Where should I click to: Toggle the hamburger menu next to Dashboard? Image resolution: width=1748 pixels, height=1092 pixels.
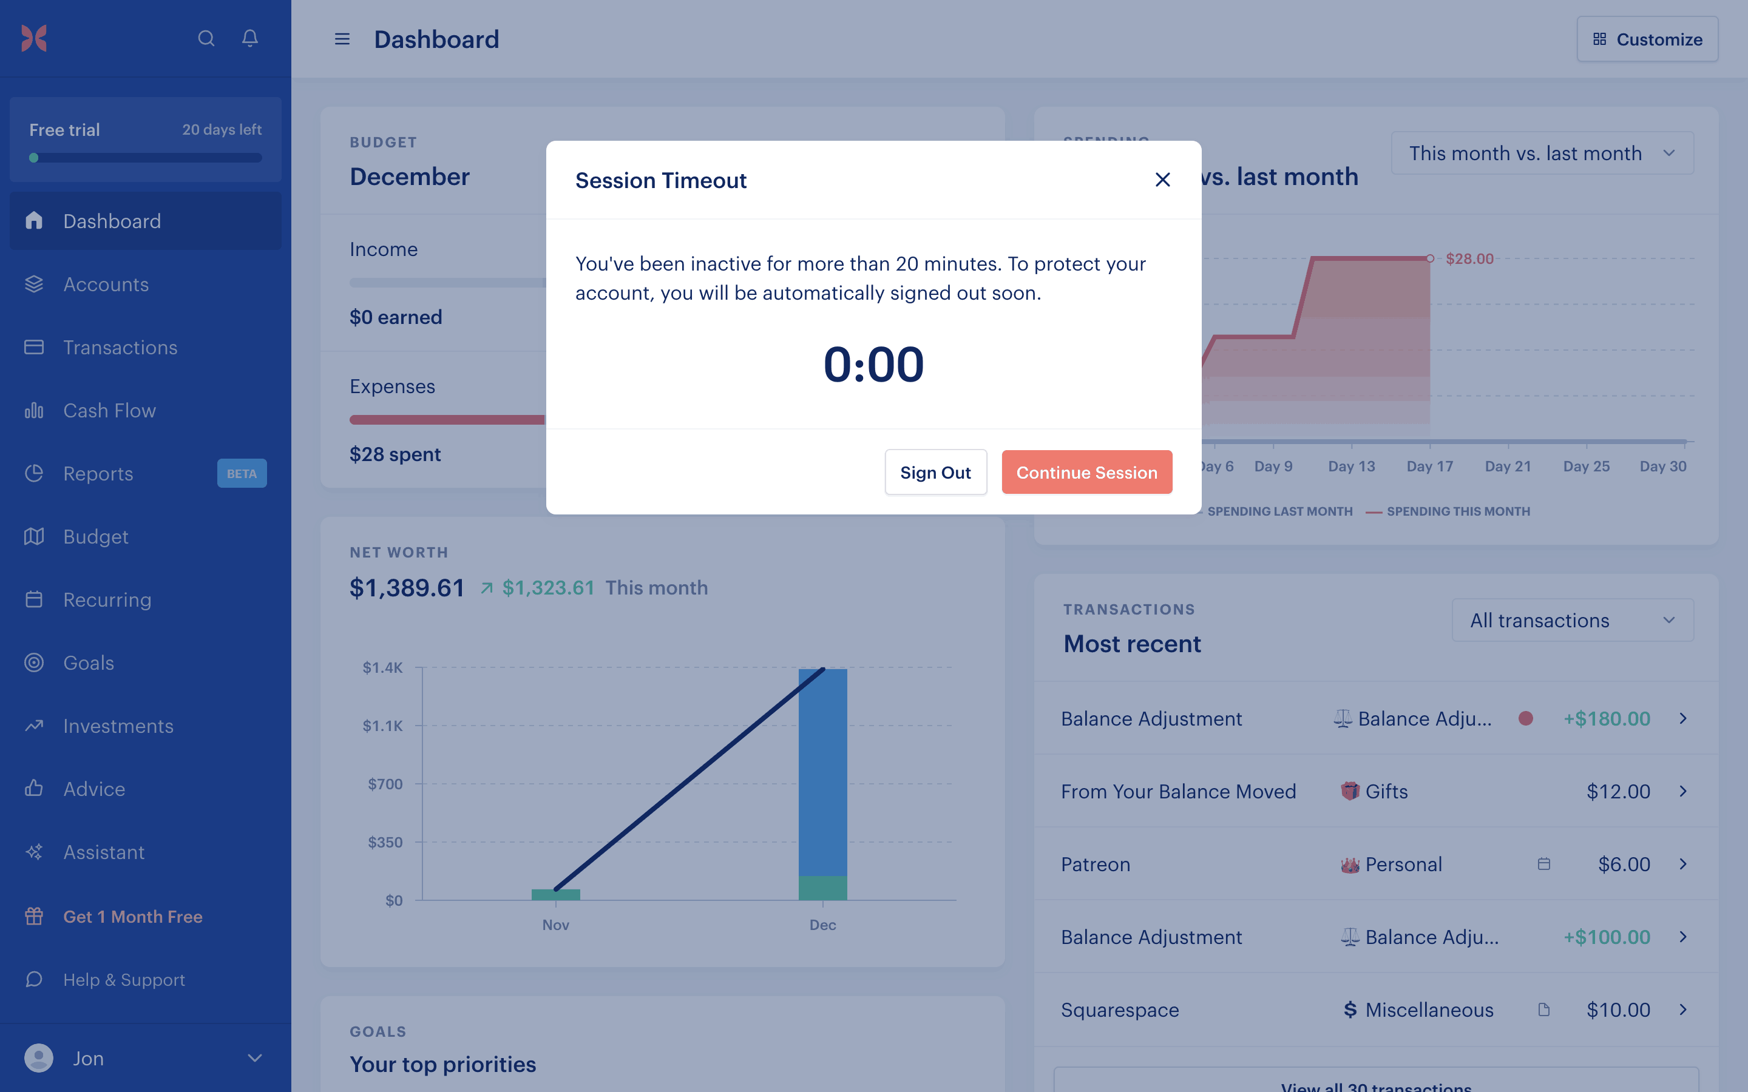(x=342, y=39)
